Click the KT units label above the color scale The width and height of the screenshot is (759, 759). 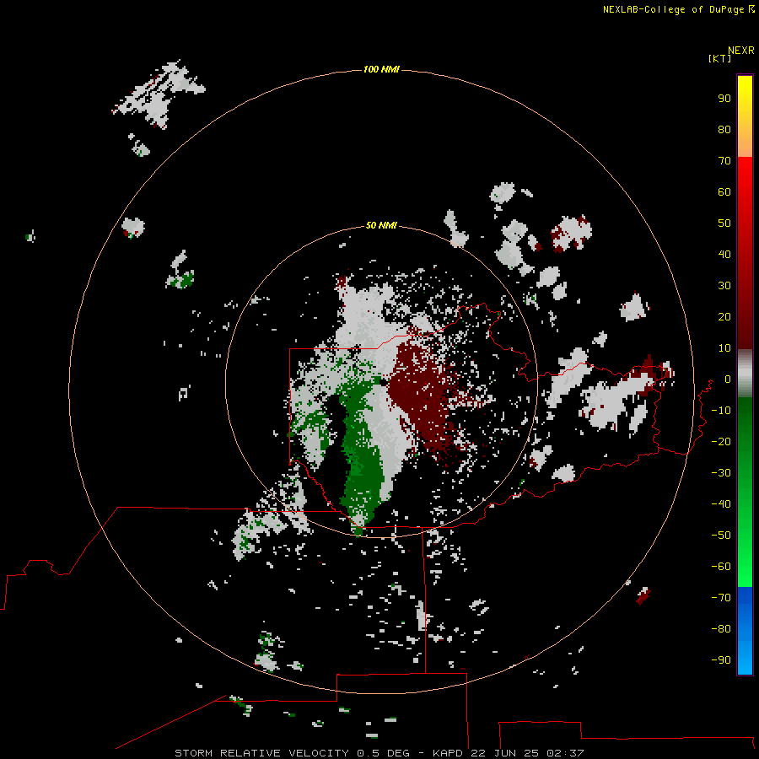pyautogui.click(x=719, y=58)
